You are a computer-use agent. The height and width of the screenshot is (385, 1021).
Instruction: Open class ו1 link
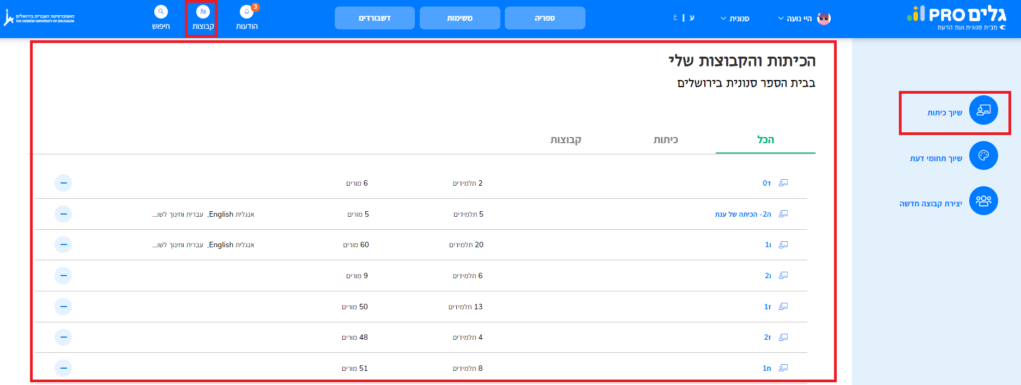point(768,245)
